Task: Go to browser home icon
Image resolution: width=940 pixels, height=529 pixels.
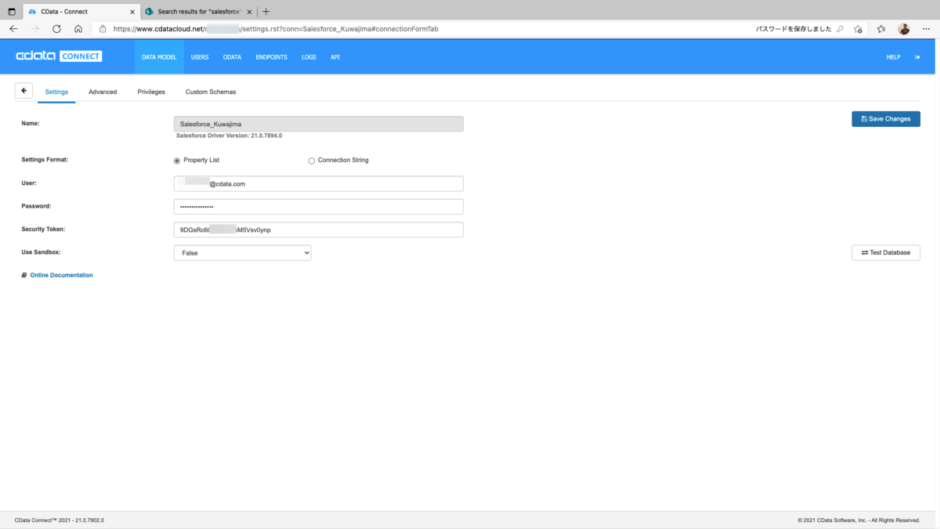Action: coord(78,29)
